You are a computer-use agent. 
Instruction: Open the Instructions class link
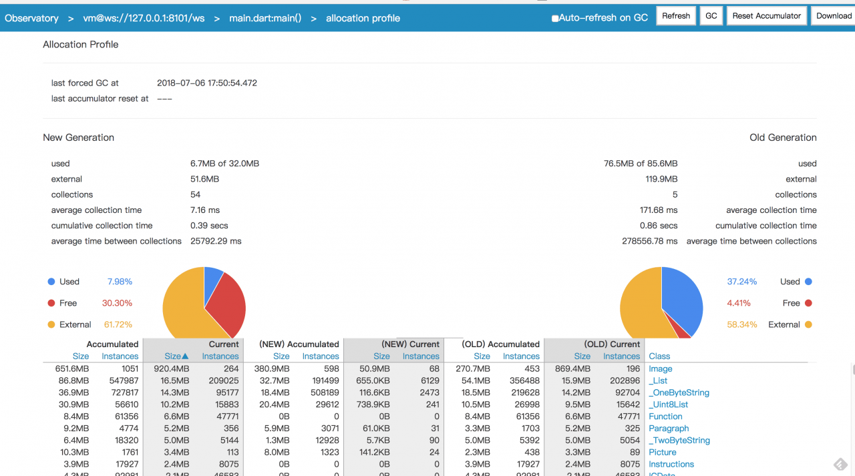coord(671,464)
